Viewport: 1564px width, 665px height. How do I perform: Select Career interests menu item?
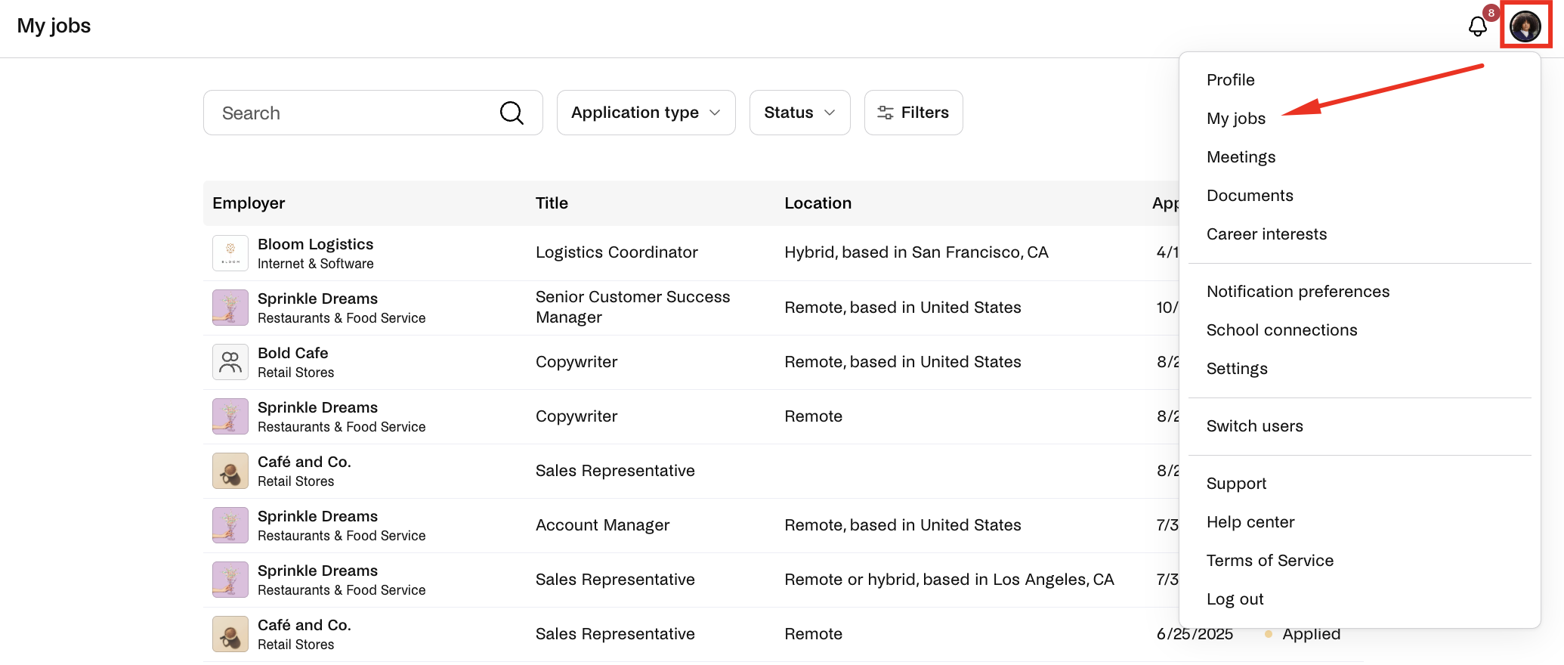(1266, 234)
